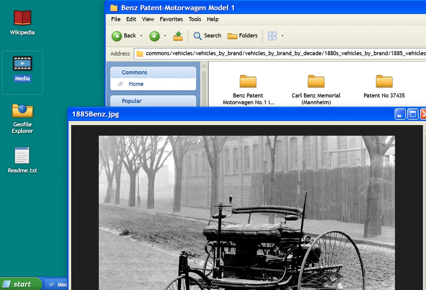The width and height of the screenshot is (426, 290).
Task: Open the View menu
Action: (x=148, y=19)
